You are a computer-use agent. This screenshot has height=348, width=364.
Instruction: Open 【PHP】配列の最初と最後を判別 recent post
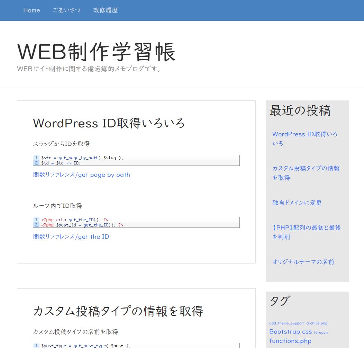306,232
